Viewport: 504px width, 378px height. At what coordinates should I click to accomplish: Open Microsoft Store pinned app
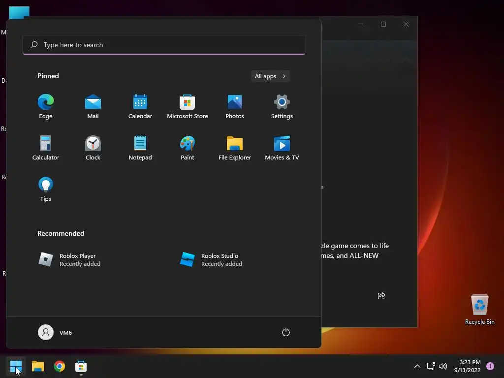click(x=188, y=107)
